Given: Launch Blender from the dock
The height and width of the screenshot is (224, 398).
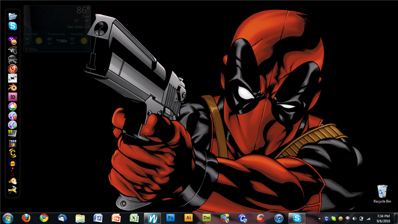Looking at the screenshot, I should point(13,88).
